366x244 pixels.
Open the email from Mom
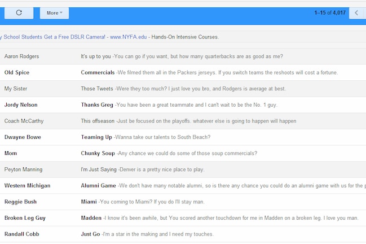click(183, 153)
